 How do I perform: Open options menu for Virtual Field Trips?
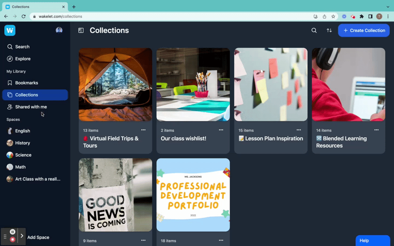143,130
